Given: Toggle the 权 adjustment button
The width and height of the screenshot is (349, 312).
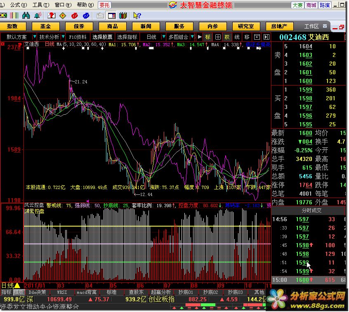Looking at the screenshot, I should point(227,37).
